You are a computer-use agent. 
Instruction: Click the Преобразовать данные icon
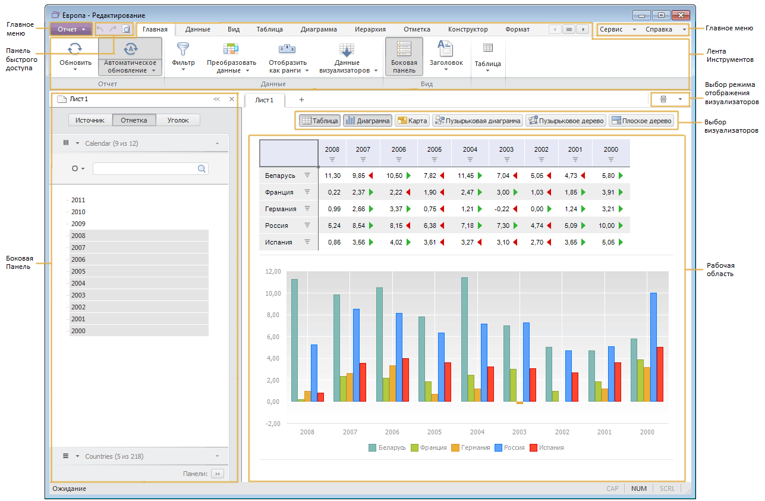point(231,49)
